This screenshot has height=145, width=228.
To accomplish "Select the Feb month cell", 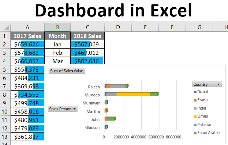I will tap(57, 53).
